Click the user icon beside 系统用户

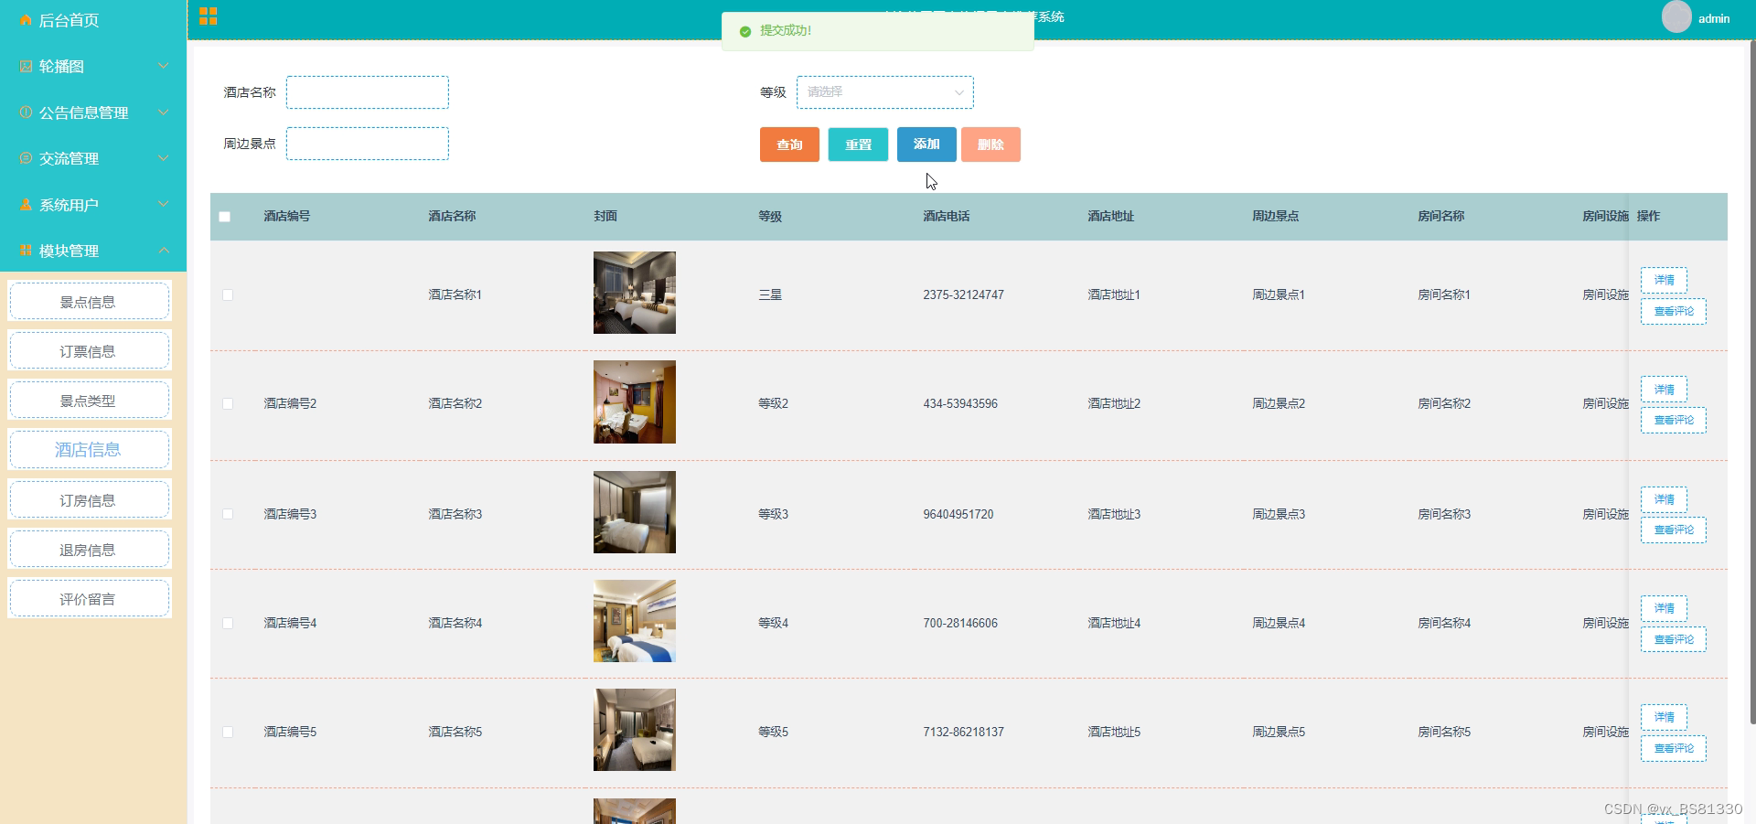click(x=26, y=204)
